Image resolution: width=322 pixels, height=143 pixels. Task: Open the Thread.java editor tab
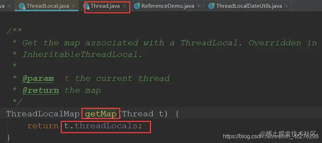pos(105,6)
